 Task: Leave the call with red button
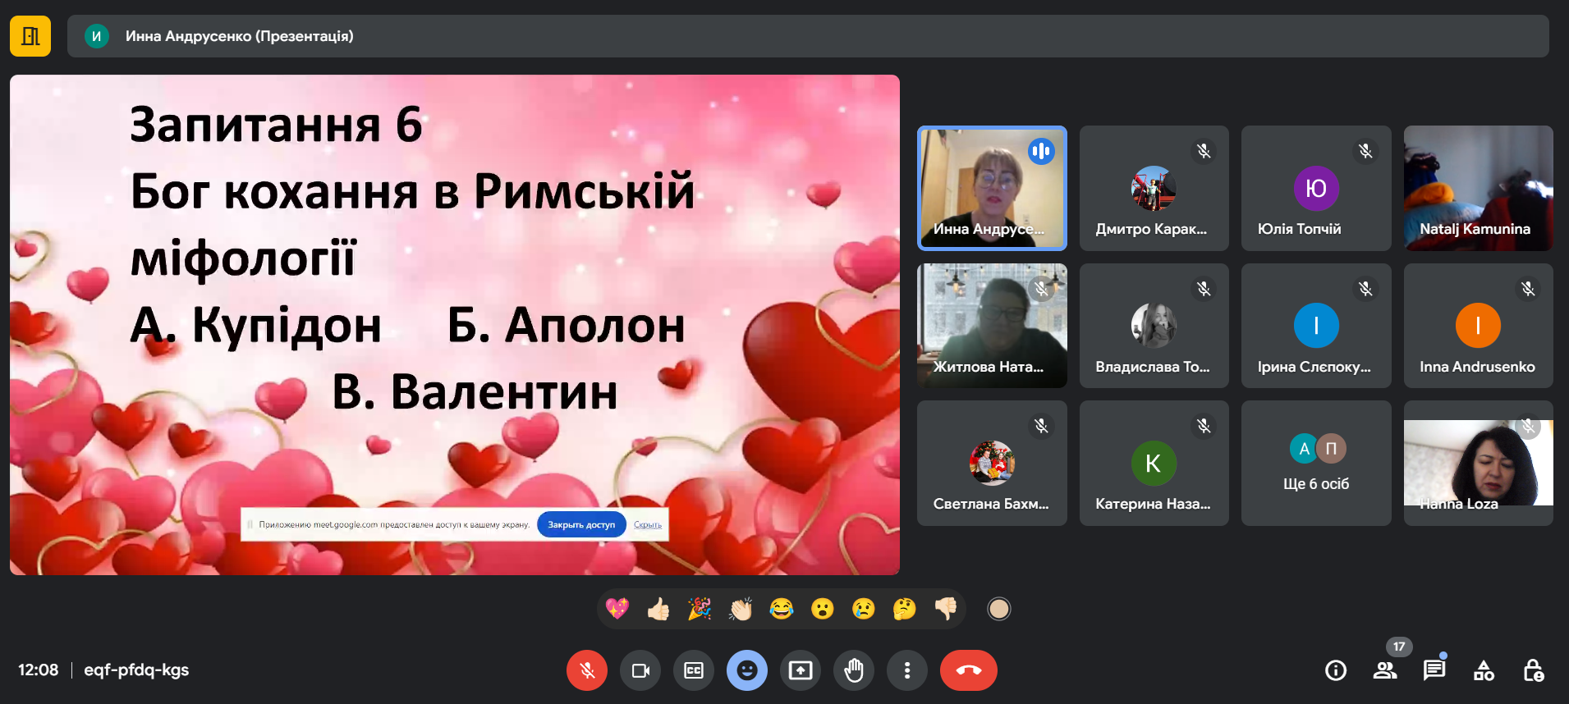[x=969, y=670]
